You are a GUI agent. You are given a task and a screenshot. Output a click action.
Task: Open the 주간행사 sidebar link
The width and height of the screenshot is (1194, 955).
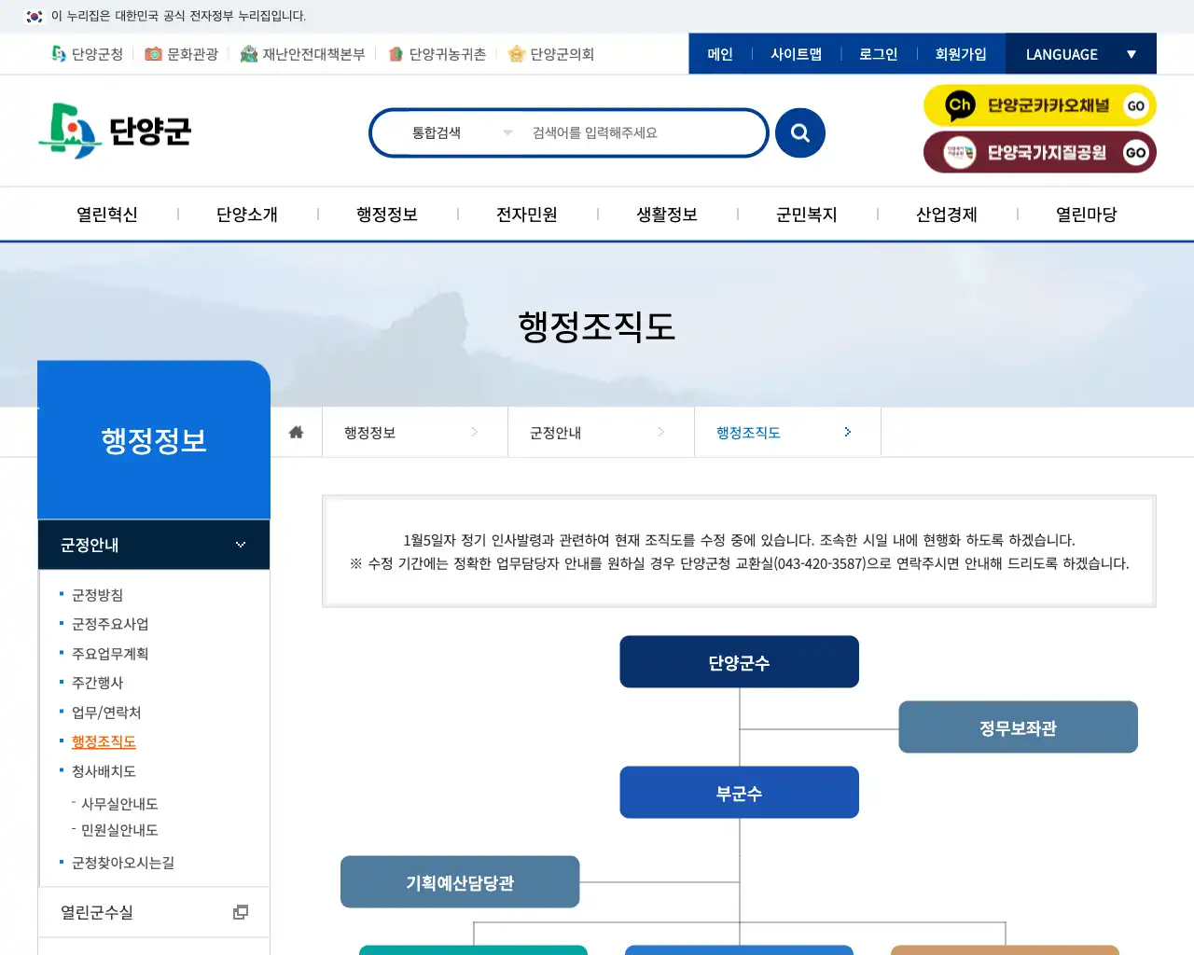[96, 682]
